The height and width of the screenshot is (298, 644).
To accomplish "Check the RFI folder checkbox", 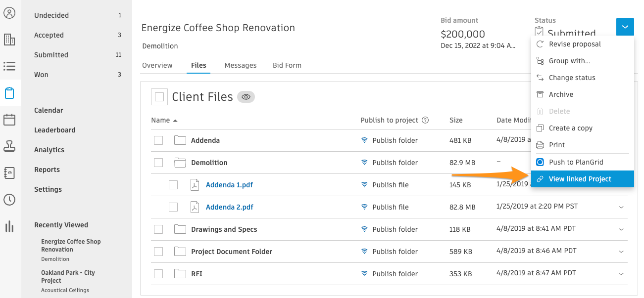I will coord(158,274).
